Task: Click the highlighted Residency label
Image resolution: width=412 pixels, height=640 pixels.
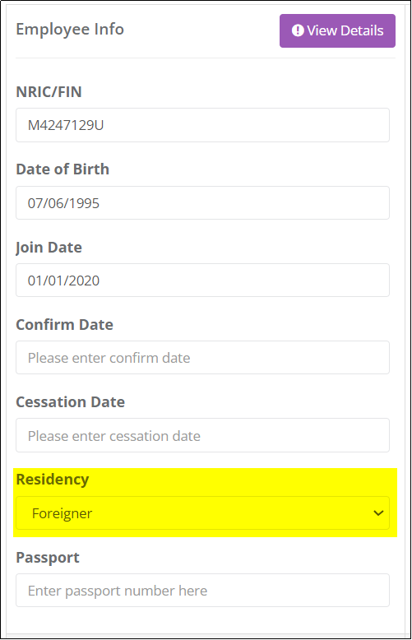Action: 52,480
